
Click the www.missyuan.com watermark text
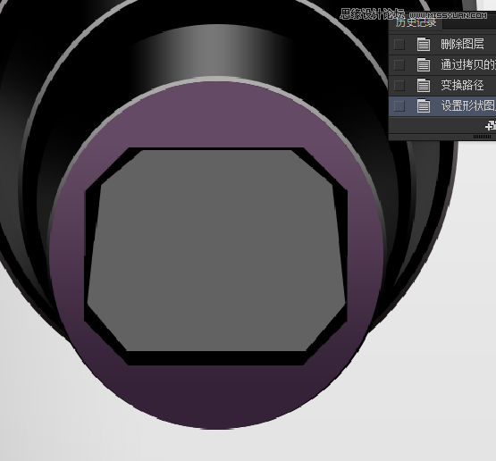coord(448,15)
